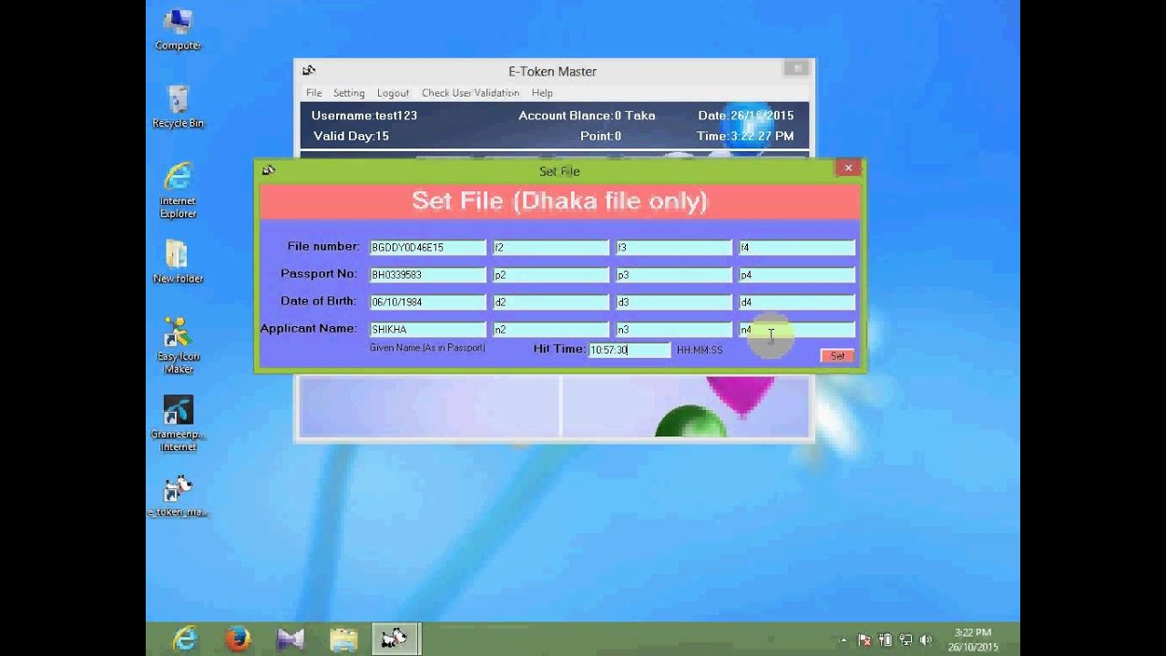Click the Account Blance:0 Taka text
This screenshot has height=656, width=1166.
pos(587,116)
